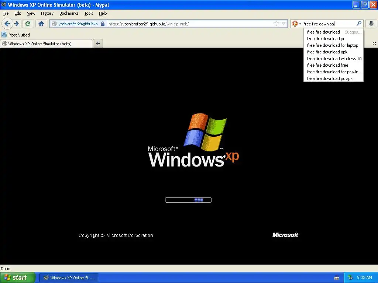Restore down the Mypal window
The height and width of the screenshot is (283, 378).
tap(365, 4)
